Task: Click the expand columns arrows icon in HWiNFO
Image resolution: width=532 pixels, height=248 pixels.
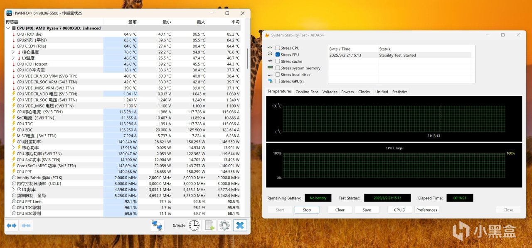Action: [x=12, y=226]
